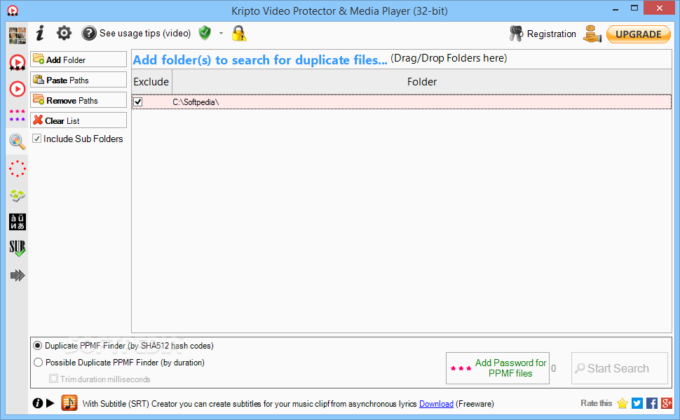Click the yellow padlock icon

(x=239, y=34)
